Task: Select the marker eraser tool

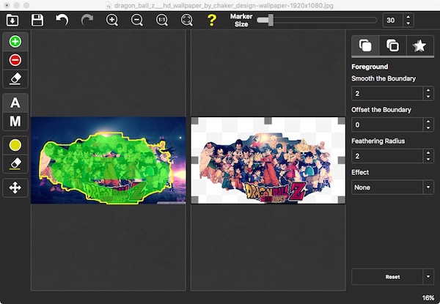Action: tap(15, 78)
